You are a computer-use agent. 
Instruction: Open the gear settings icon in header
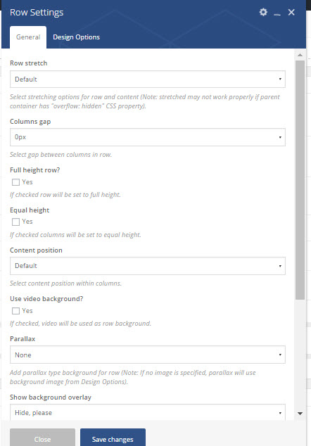click(x=263, y=12)
